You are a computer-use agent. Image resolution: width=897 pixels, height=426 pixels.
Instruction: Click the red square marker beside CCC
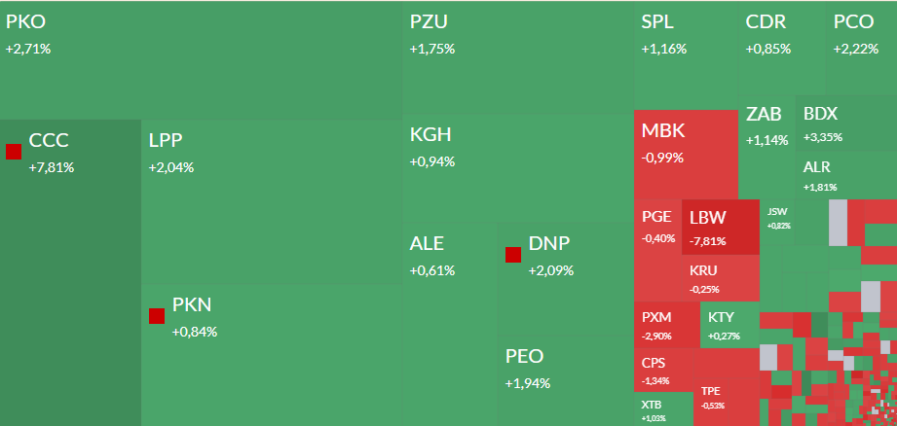(14, 151)
